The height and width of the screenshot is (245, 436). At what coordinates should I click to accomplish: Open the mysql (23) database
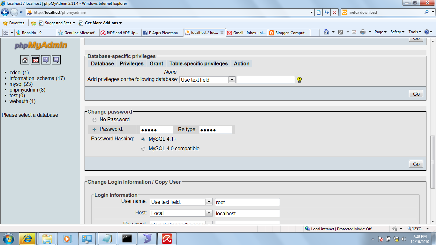pyautogui.click(x=21, y=84)
